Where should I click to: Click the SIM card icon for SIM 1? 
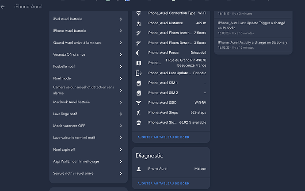138,83
